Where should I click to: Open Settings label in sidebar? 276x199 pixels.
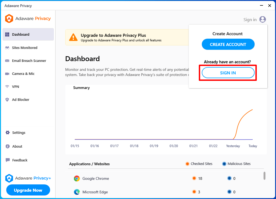19,132
